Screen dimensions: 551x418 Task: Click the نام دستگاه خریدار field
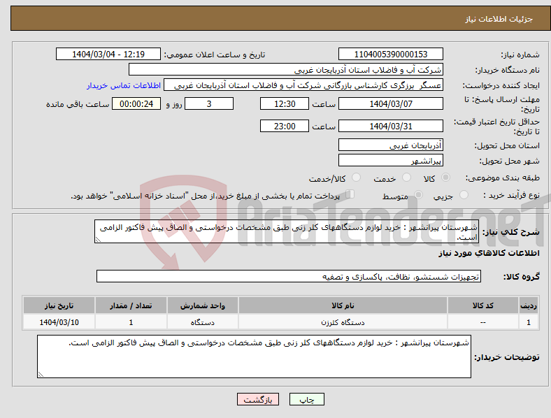pos(286,69)
